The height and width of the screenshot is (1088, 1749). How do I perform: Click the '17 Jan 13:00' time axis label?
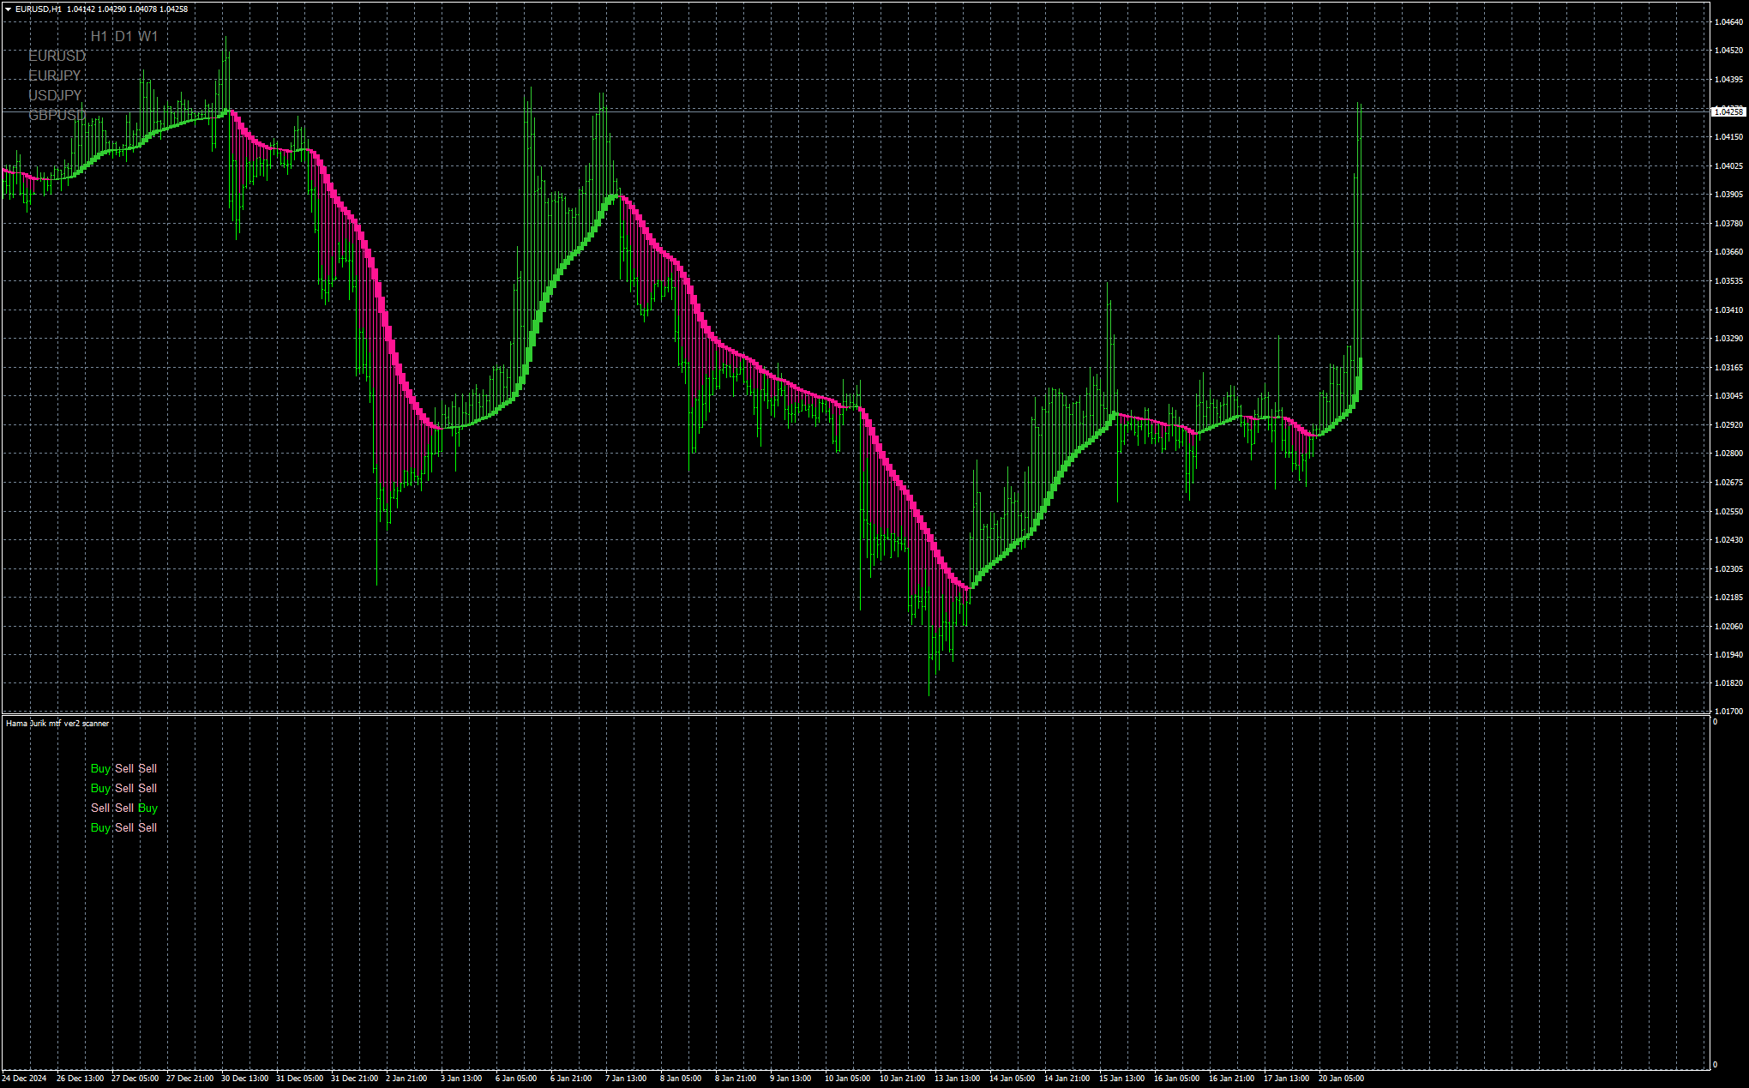1286,1079
